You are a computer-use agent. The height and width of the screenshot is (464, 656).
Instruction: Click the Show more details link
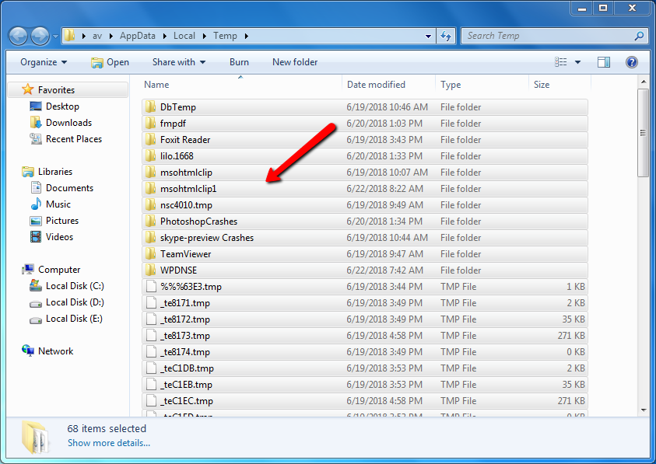pyautogui.click(x=108, y=443)
